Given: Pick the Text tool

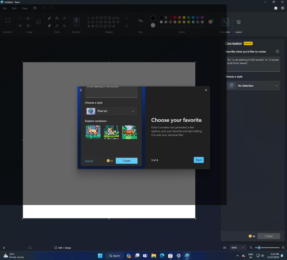Looking at the screenshot, I should pyautogui.click(x=64, y=18).
